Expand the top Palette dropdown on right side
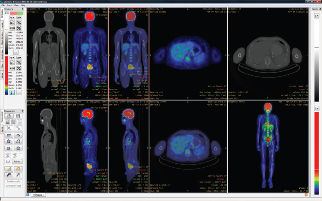 click(316, 16)
